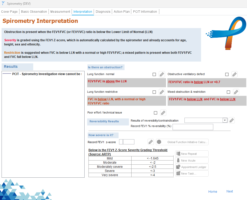The image size is (247, 200).
Task: Enable Poor effort / technical issue checkbox
Action: click(x=156, y=113)
